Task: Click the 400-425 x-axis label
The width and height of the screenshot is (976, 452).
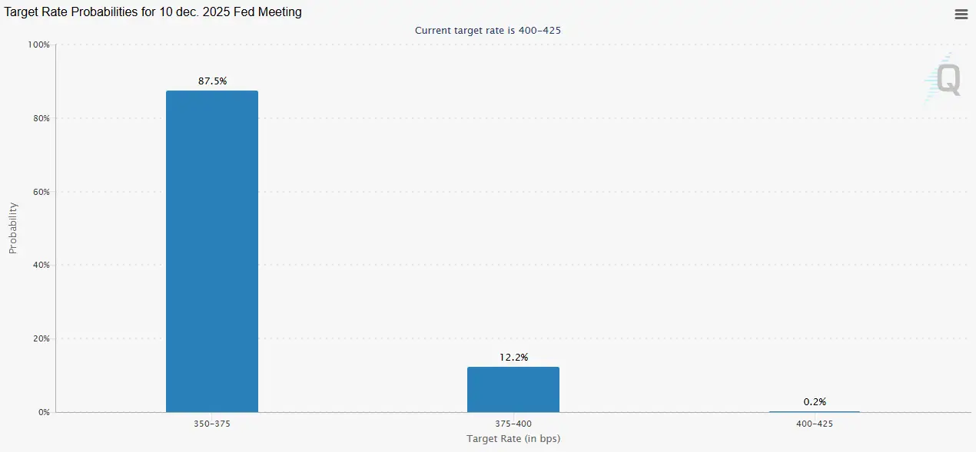Action: pos(814,424)
